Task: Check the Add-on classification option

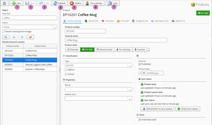Action: pos(66,70)
